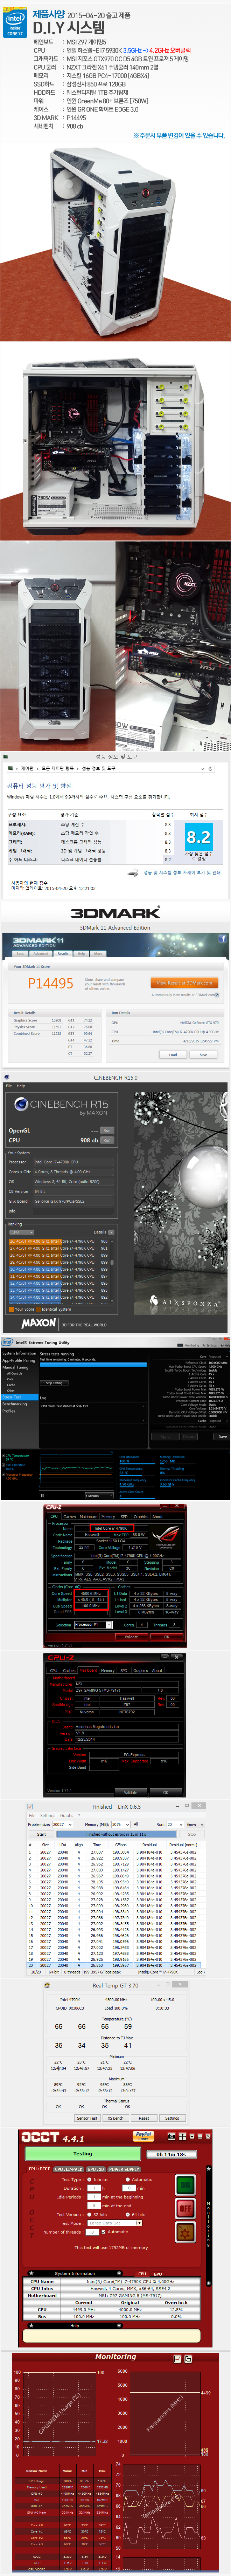Click the MAXON logo in Cinebench

pos(39,1323)
